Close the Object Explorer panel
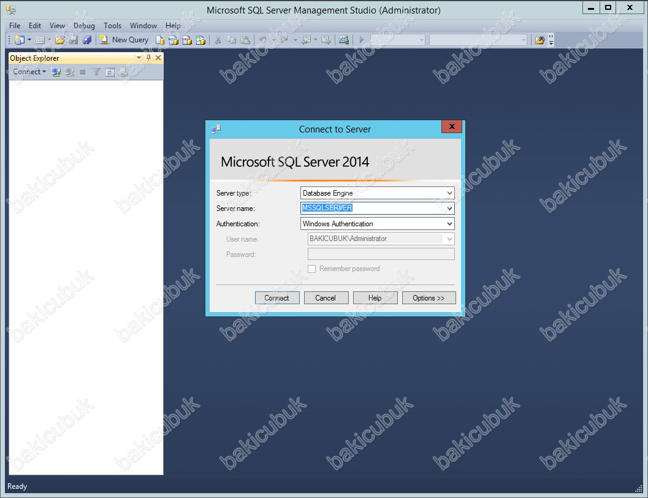Image resolution: width=648 pixels, height=498 pixels. point(158,58)
